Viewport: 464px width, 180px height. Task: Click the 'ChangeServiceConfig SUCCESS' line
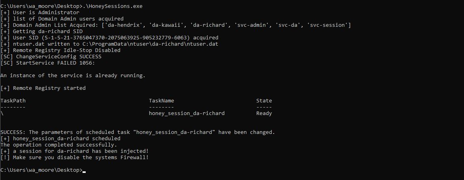(x=51, y=57)
